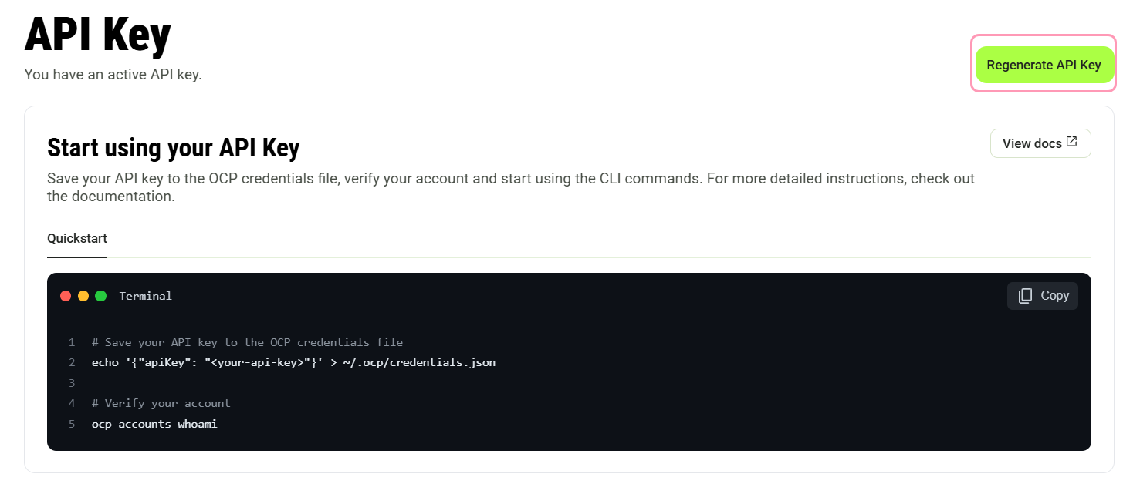Click the yellow terminal window dot
1123x484 pixels.
click(83, 296)
